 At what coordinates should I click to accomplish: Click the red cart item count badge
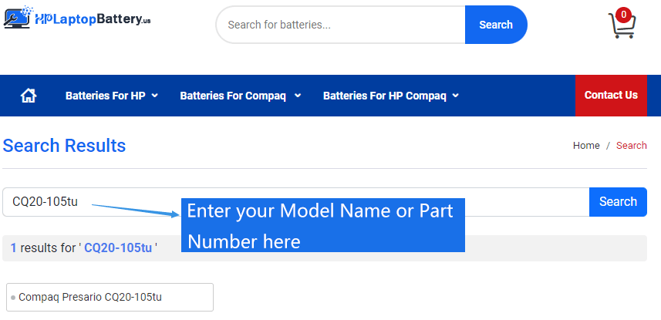[x=623, y=14]
